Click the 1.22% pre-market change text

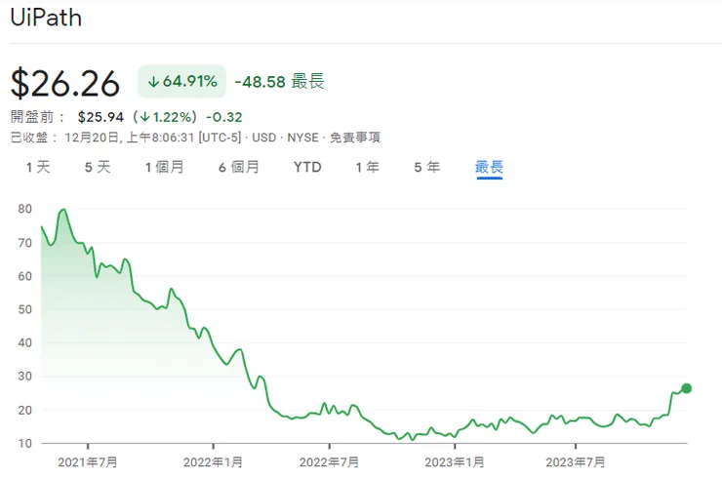click(x=166, y=117)
